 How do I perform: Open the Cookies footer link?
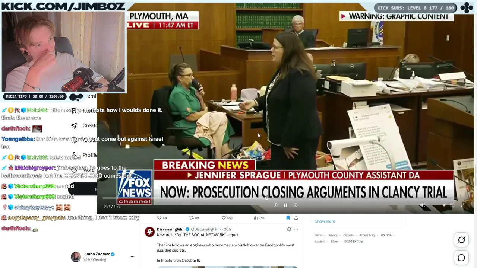coord(348,235)
